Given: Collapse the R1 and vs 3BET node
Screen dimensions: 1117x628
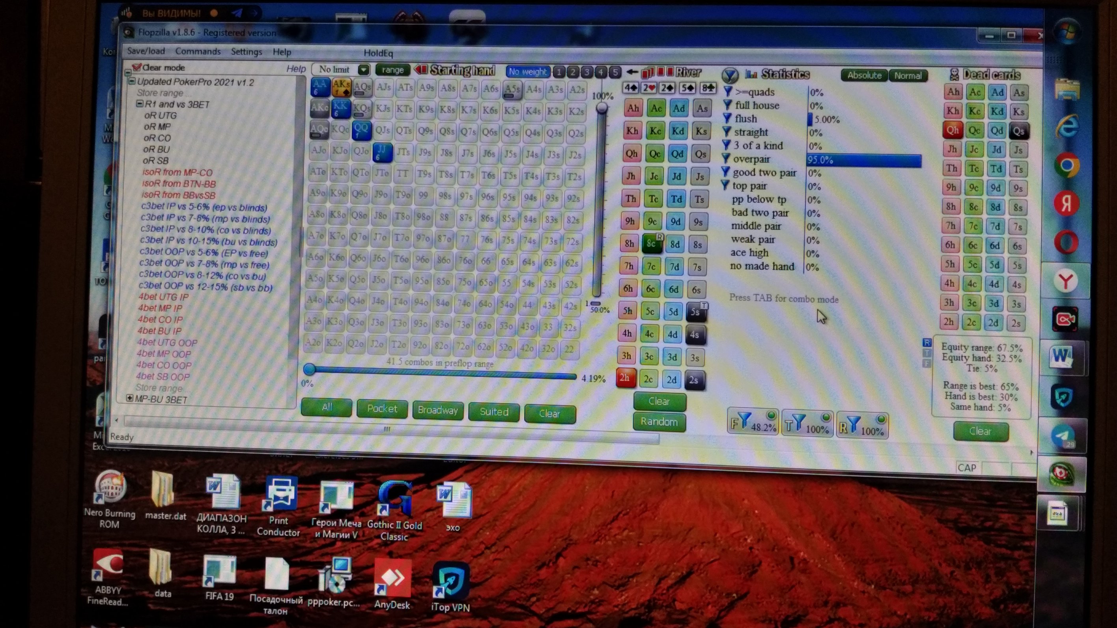Looking at the screenshot, I should pos(139,104).
